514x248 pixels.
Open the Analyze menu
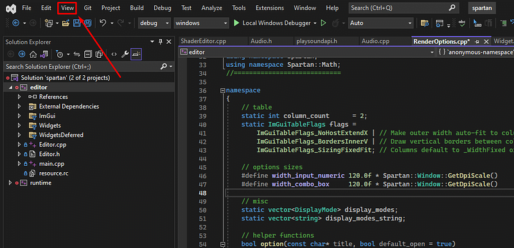212,8
